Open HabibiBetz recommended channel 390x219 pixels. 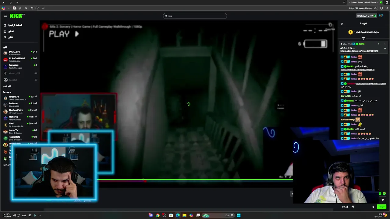click(x=20, y=138)
